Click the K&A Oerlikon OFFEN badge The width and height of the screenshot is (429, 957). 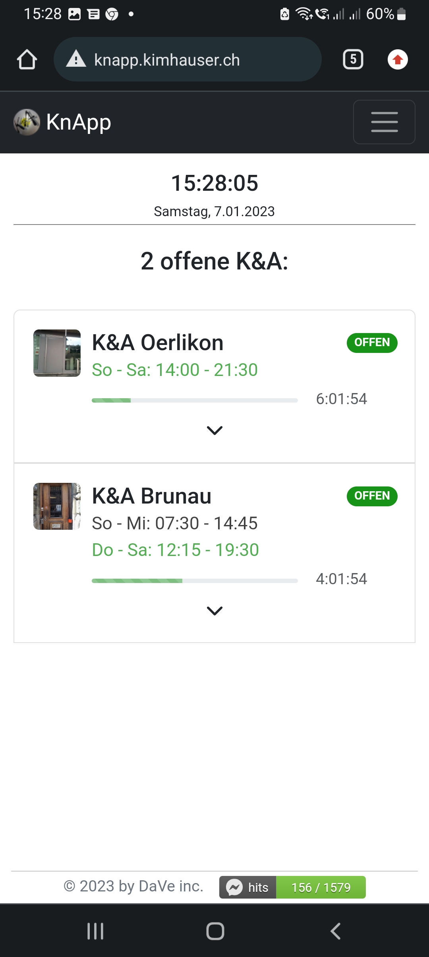coord(372,343)
